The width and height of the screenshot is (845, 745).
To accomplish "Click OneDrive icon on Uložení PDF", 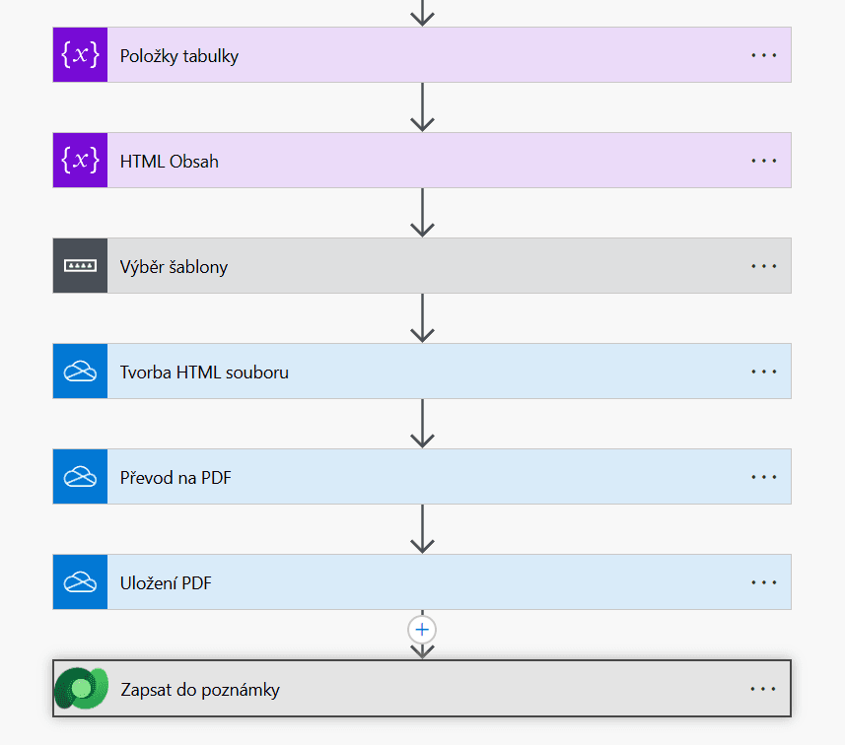I will tap(80, 582).
